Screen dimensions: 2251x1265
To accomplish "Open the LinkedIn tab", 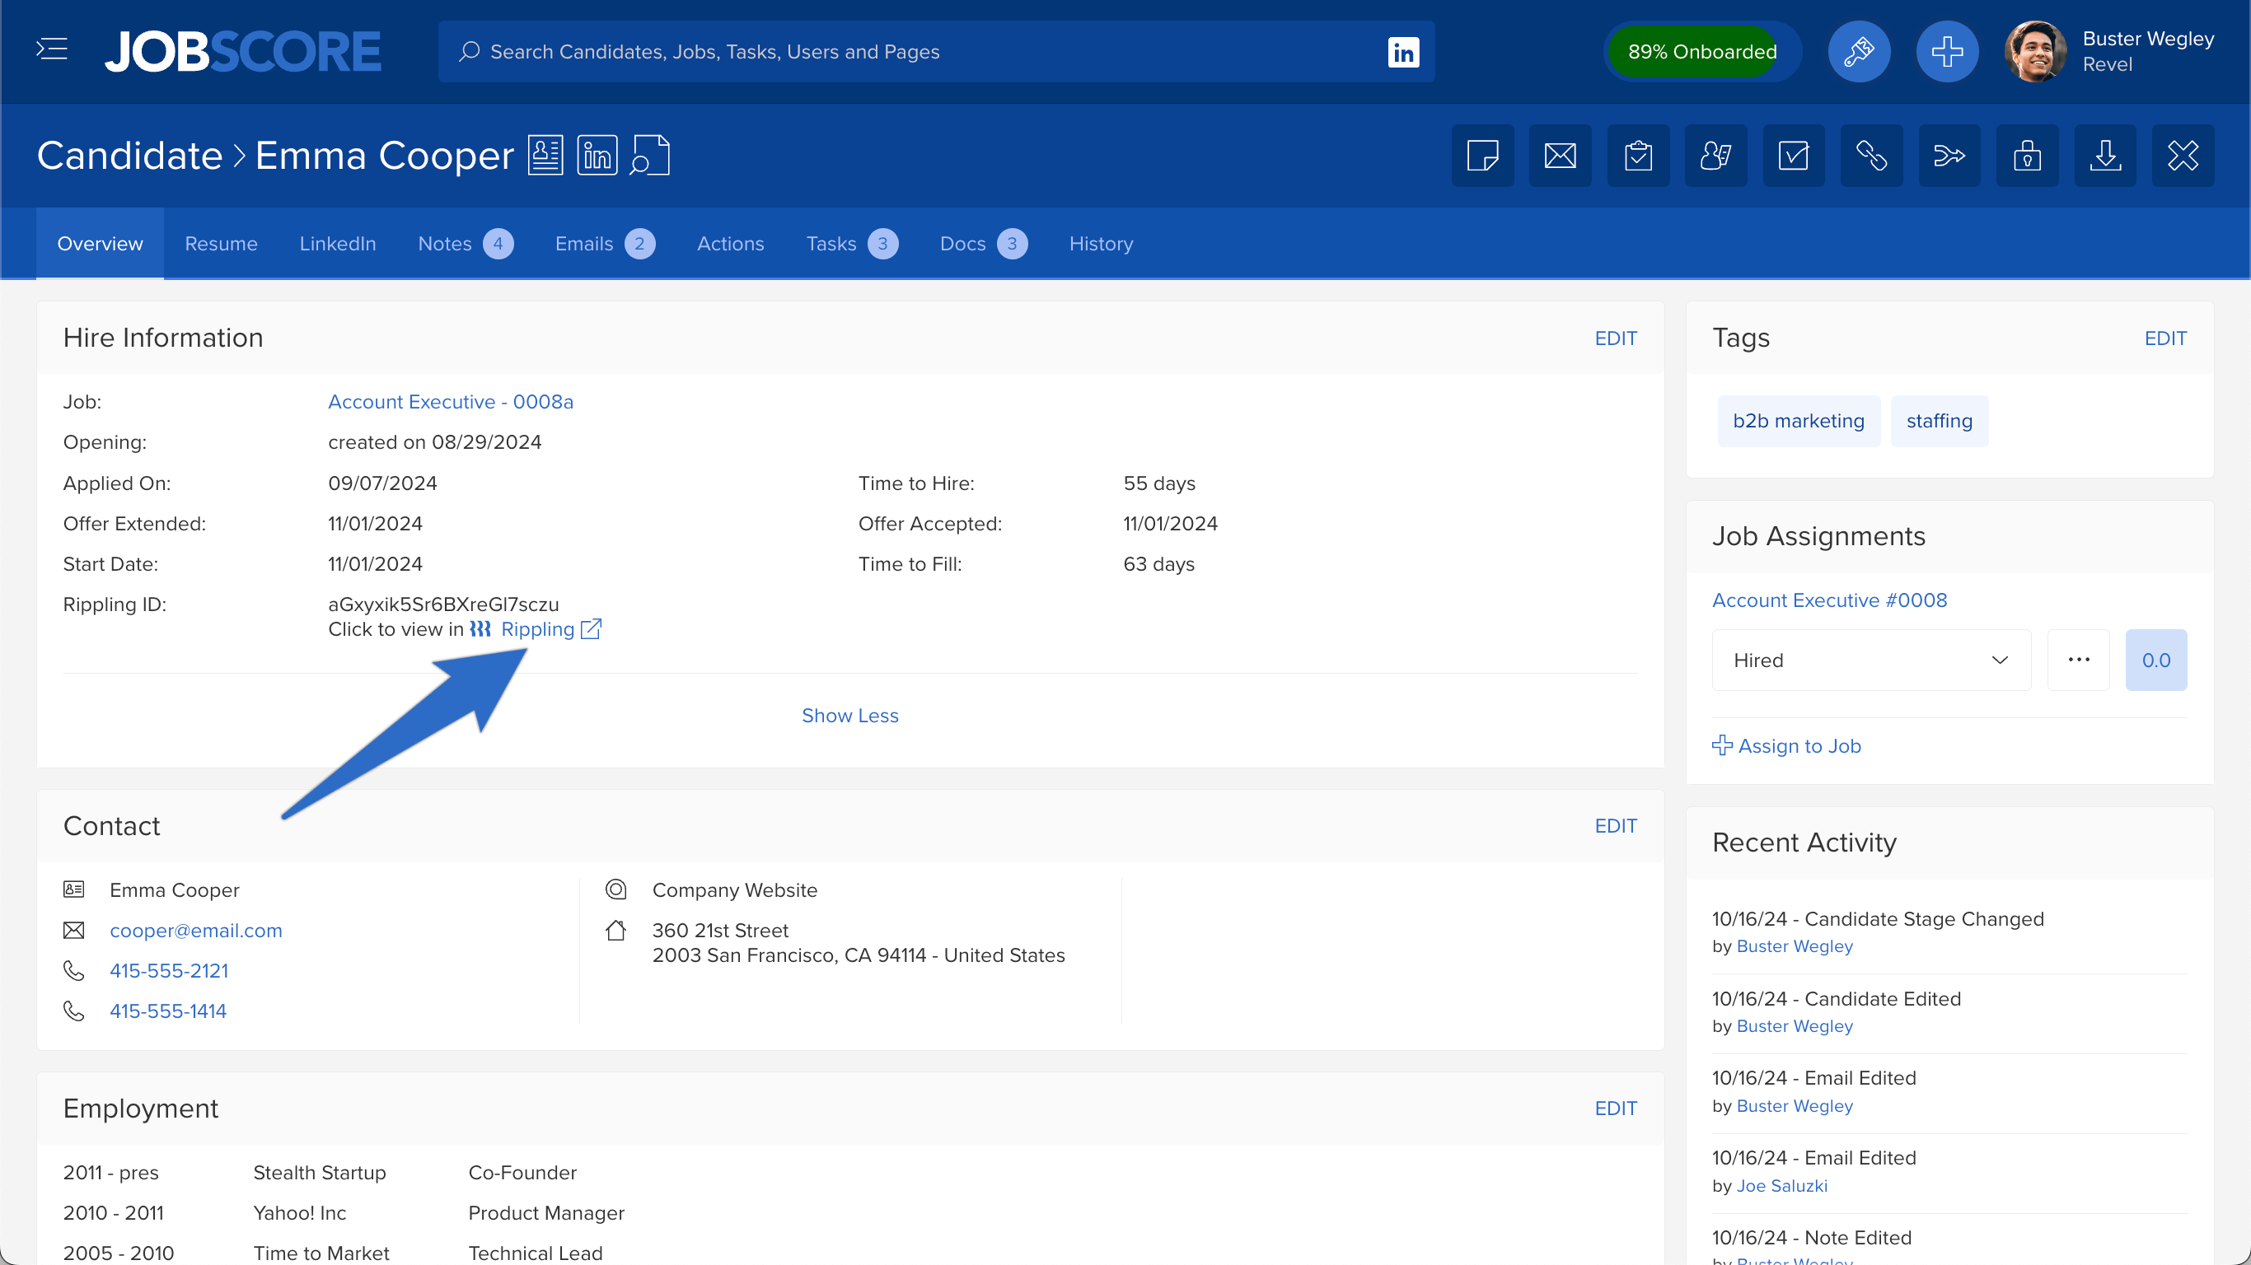I will [337, 244].
